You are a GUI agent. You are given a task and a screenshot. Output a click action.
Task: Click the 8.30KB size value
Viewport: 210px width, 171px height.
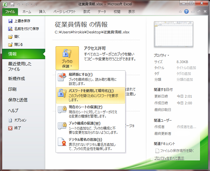182,62
